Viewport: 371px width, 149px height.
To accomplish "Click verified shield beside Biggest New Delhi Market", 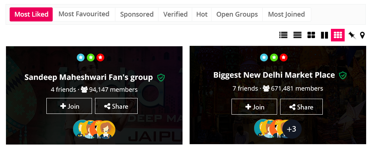I will [343, 75].
